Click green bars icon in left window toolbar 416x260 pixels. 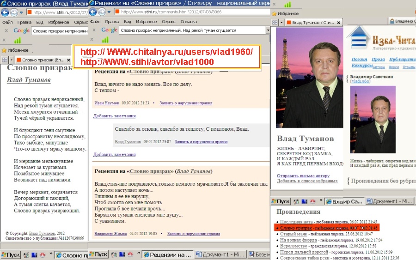point(18,40)
